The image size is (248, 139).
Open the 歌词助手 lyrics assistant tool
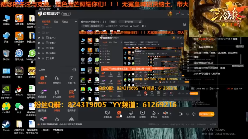[72, 107]
